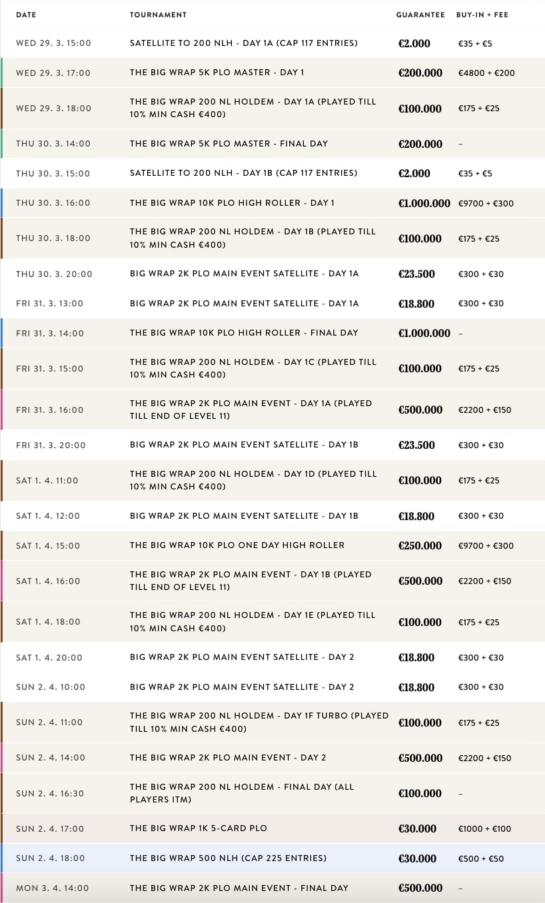Open The Big Wrap 1K 5-Card PLO

coord(198,828)
